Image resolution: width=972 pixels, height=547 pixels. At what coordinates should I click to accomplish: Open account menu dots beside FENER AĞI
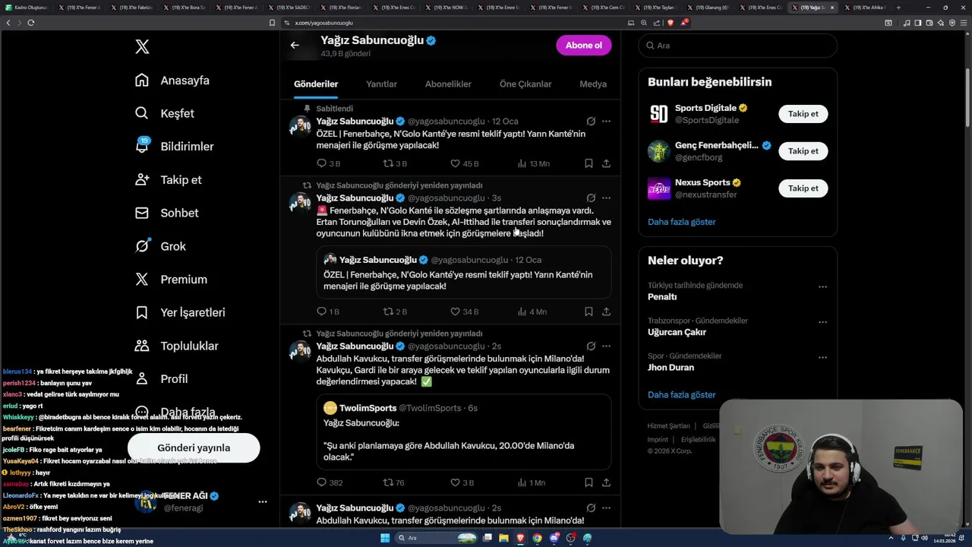click(x=262, y=502)
